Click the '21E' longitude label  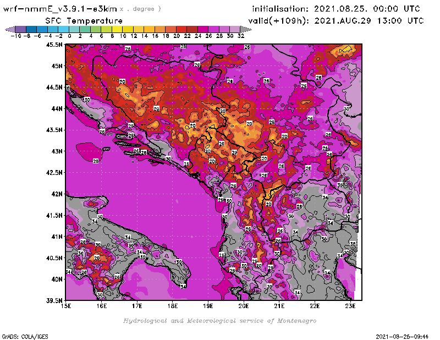[x=279, y=306]
